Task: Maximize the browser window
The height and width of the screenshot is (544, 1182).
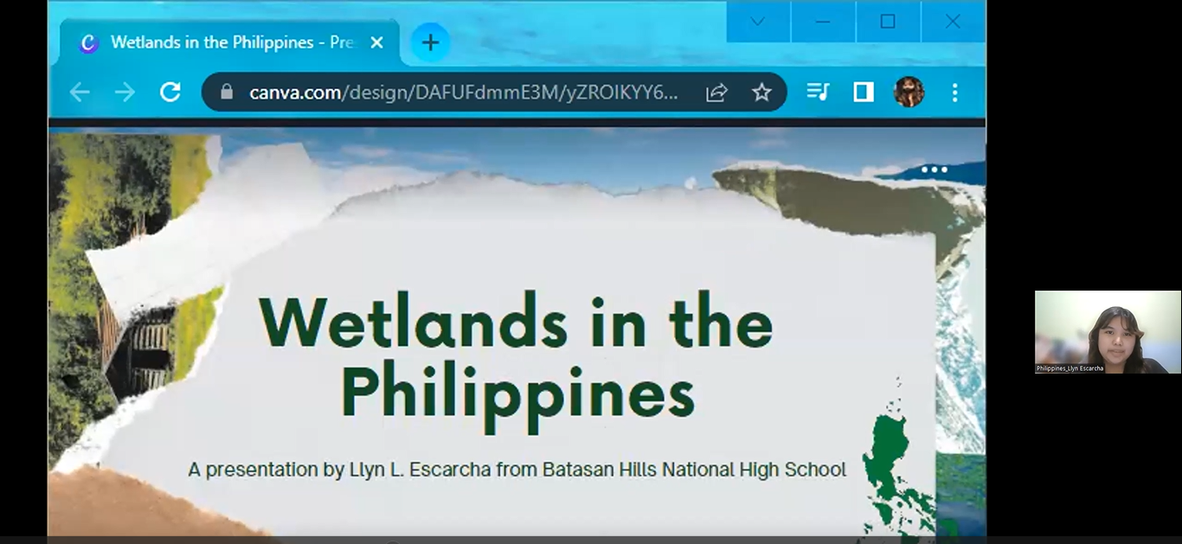Action: 888,22
